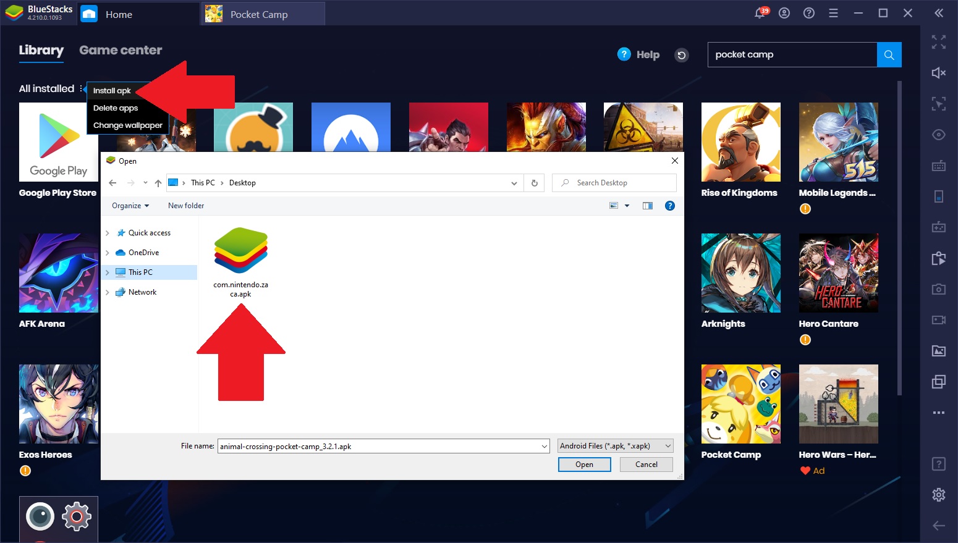Open the BlueStacks notifications bell
The height and width of the screenshot is (543, 958).
click(760, 13)
